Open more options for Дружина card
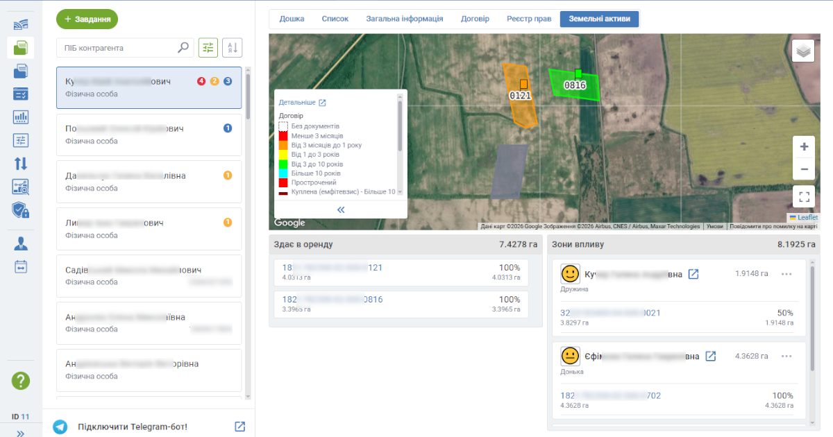This screenshot has height=437, width=833. (786, 274)
